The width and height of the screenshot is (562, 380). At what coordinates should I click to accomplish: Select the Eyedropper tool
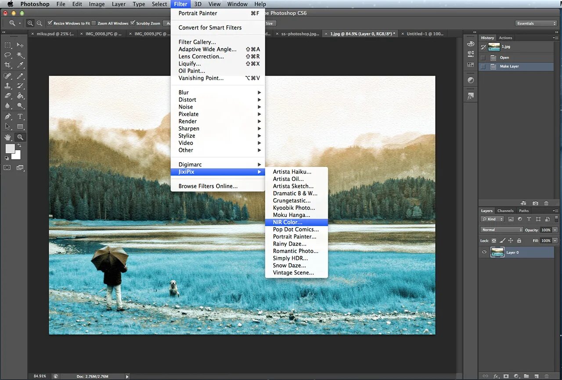click(x=20, y=65)
